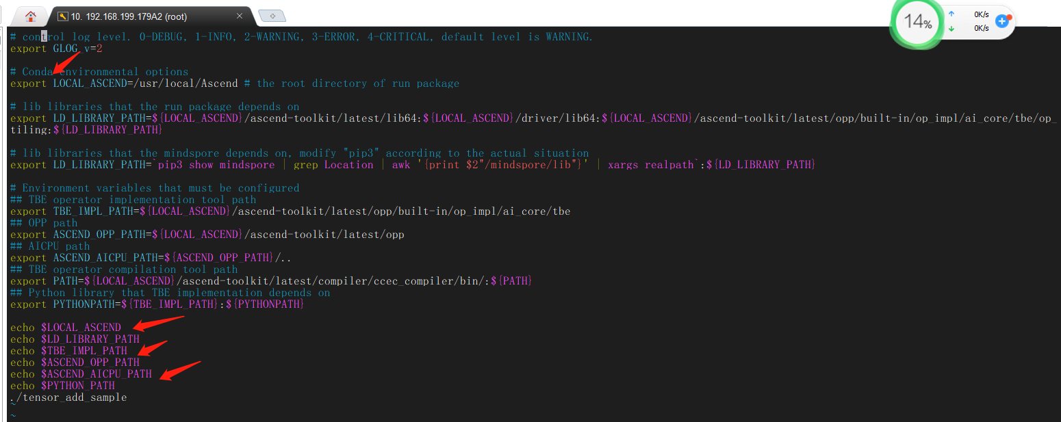Place cursor on the export TBE_IMPL_PATH line
Image resolution: width=1061 pixels, height=422 pixels.
(287, 211)
